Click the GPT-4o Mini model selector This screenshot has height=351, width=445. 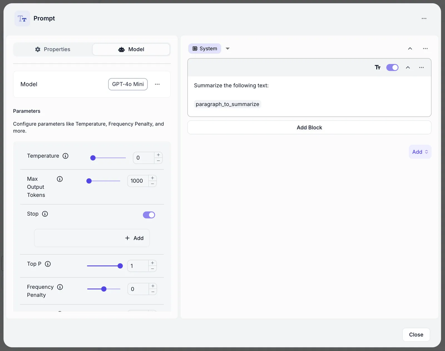pyautogui.click(x=128, y=84)
